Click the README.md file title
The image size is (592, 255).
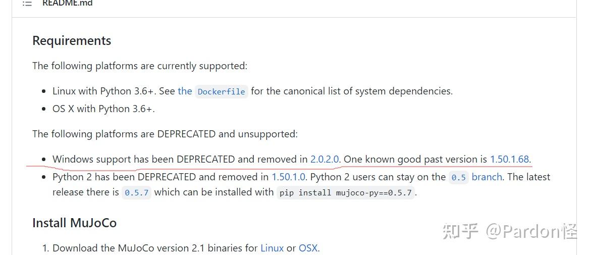click(67, 4)
